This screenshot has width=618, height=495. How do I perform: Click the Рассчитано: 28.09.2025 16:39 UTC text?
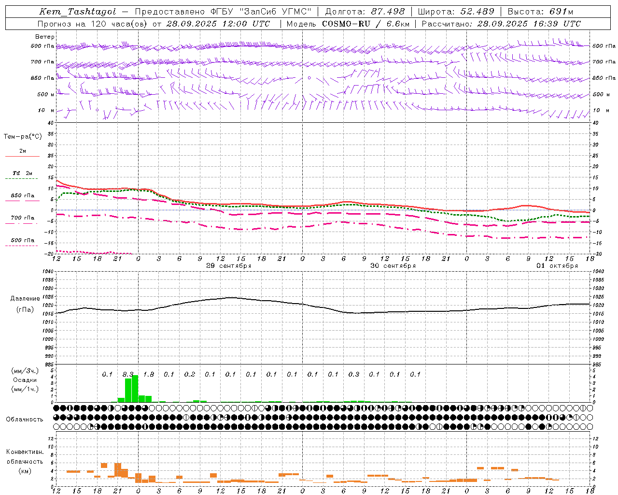tap(501, 24)
